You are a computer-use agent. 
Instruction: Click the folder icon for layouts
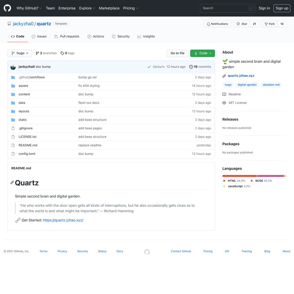[x=13, y=111]
